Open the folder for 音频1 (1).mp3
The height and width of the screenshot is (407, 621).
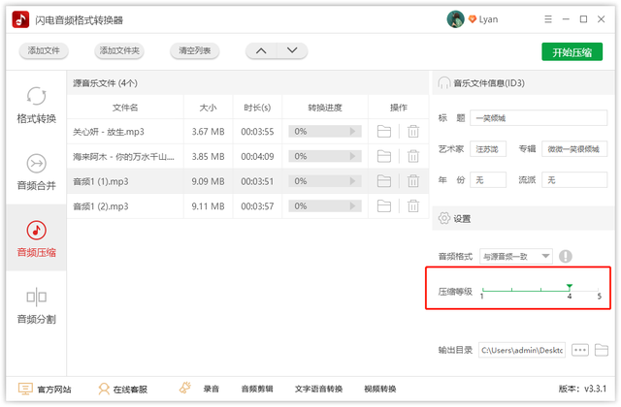(384, 181)
